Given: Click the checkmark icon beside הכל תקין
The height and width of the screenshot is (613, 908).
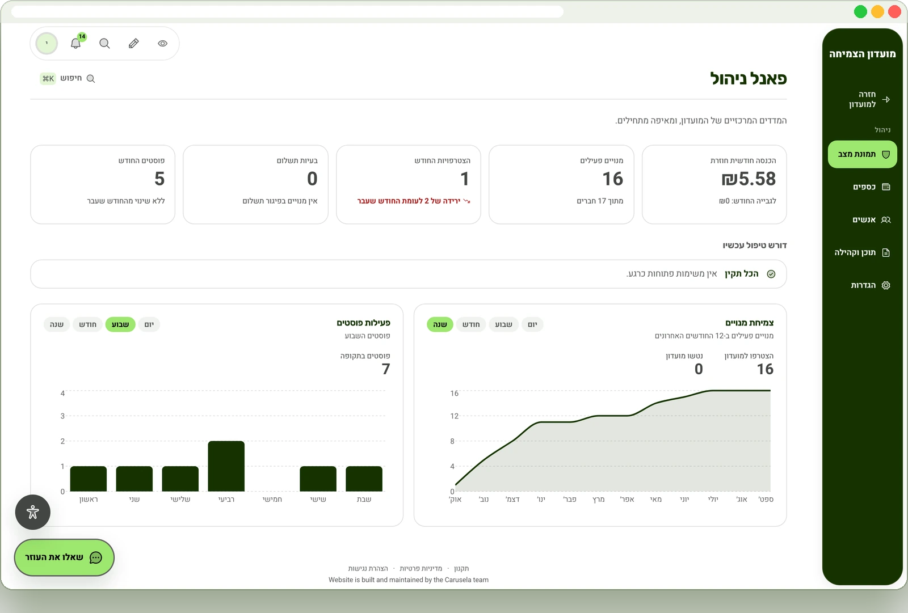Looking at the screenshot, I should [771, 274].
